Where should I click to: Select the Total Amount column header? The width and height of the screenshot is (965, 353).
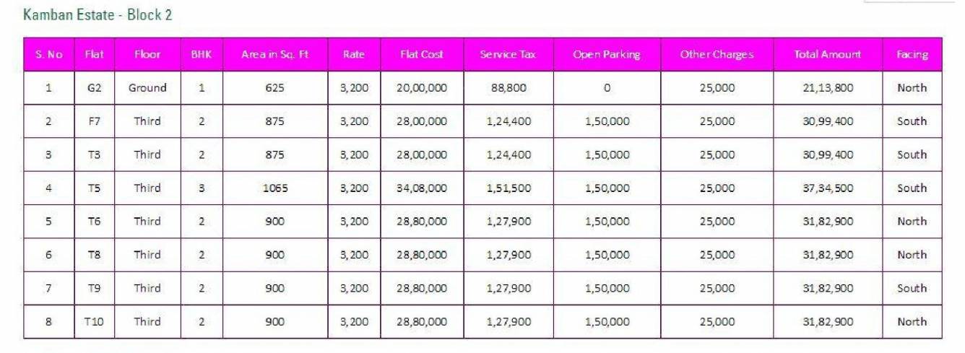(x=827, y=54)
